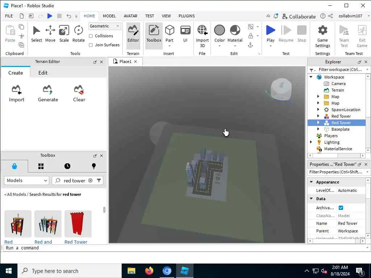Choose the Scale tool
Image resolution: width=371 pixels, height=278 pixels.
click(64, 34)
